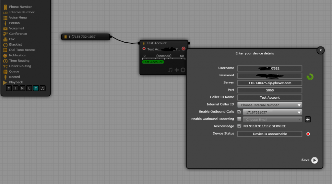Select the Conference palette label

[18, 34]
